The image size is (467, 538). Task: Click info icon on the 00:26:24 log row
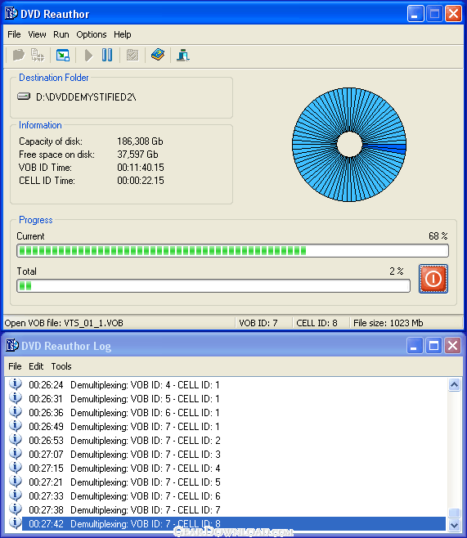pyautogui.click(x=15, y=383)
